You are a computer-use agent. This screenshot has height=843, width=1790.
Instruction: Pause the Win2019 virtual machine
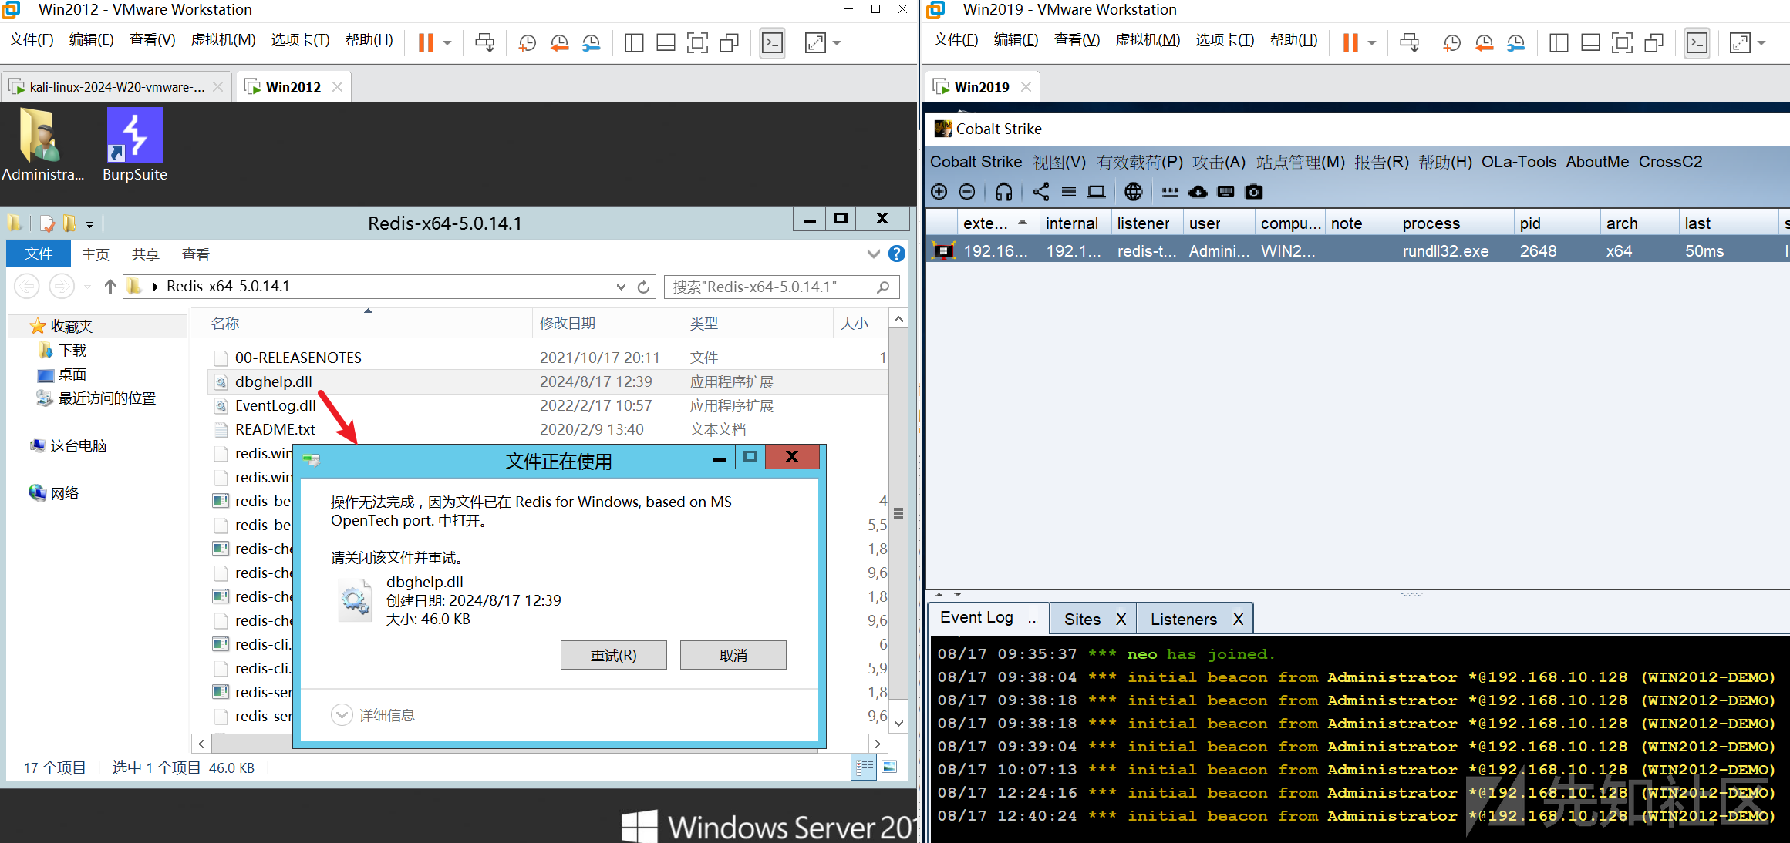point(1350,42)
